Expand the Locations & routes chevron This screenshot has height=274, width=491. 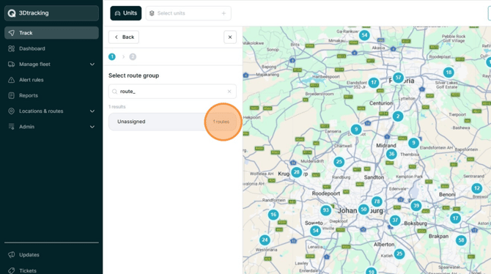(x=92, y=111)
